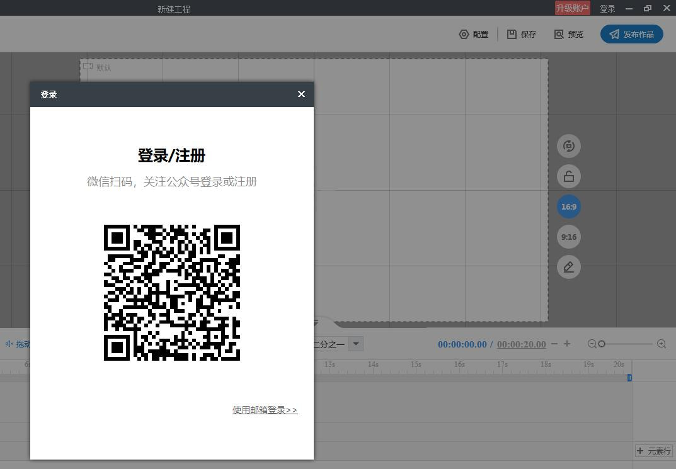This screenshot has height=469, width=676.
Task: Click the pencil edit canvas icon
Action: [569, 267]
